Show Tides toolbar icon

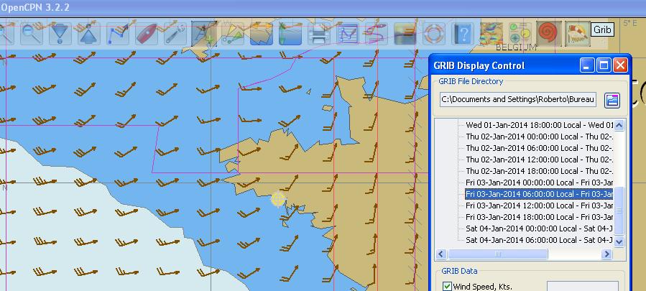[290, 33]
